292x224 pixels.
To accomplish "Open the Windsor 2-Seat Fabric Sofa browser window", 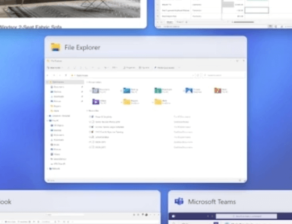I will pos(73,14).
